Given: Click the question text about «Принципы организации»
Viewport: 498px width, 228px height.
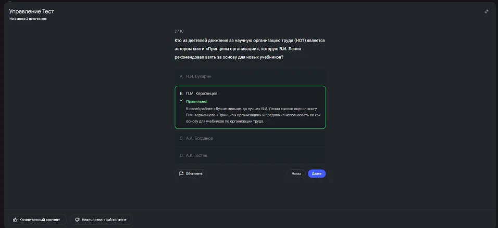Looking at the screenshot, I should [250, 48].
